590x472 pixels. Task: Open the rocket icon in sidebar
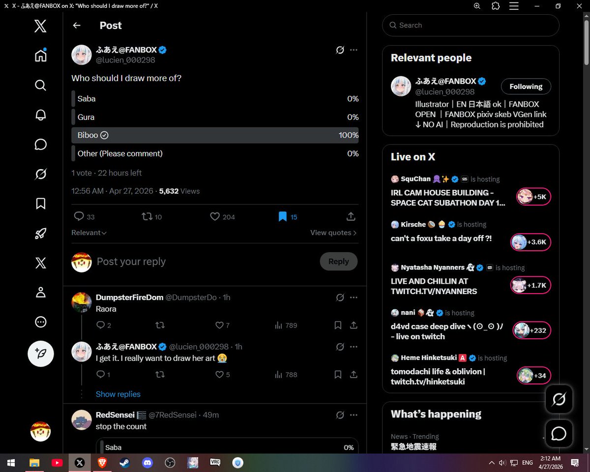point(40,234)
